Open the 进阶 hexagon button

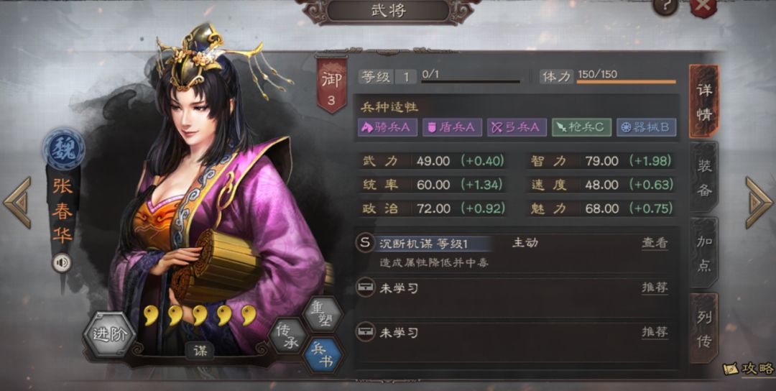[x=108, y=334]
